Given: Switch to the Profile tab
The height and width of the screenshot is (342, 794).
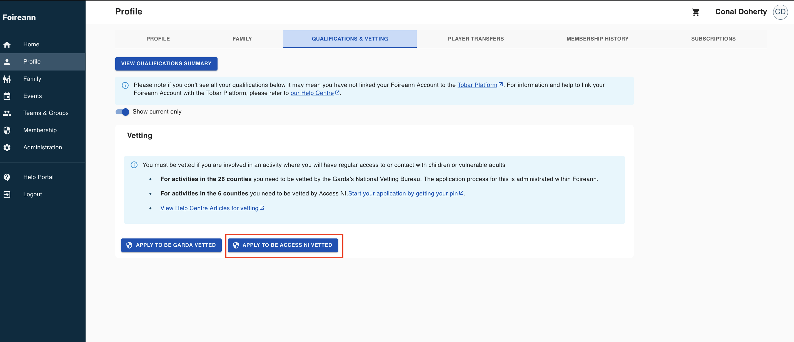Looking at the screenshot, I should 158,39.
